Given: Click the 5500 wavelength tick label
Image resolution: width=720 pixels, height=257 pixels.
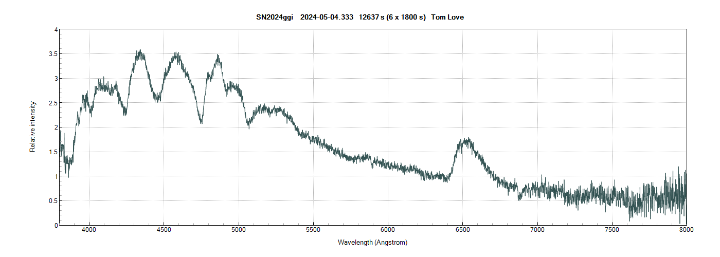Looking at the screenshot, I should click(x=313, y=230).
